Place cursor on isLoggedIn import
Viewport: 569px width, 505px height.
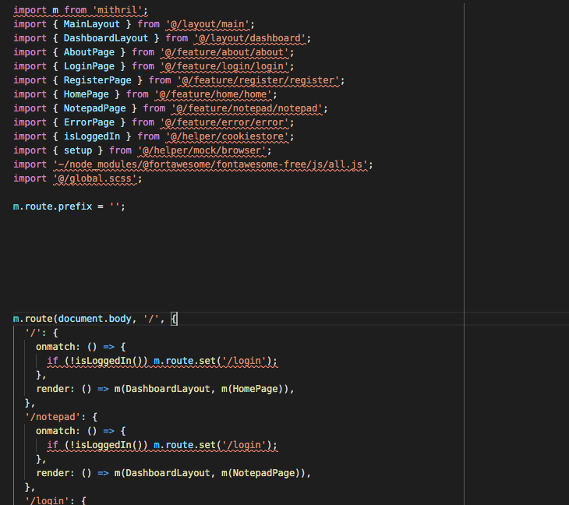[91, 137]
